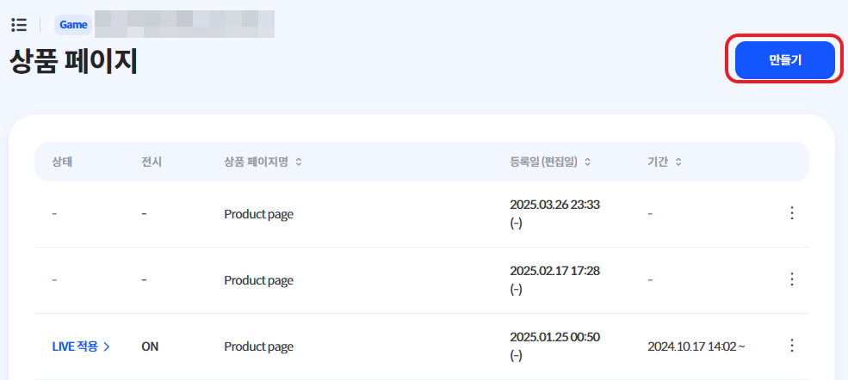This screenshot has width=848, height=380.
Task: Click the ON display status cell
Action: tap(150, 346)
